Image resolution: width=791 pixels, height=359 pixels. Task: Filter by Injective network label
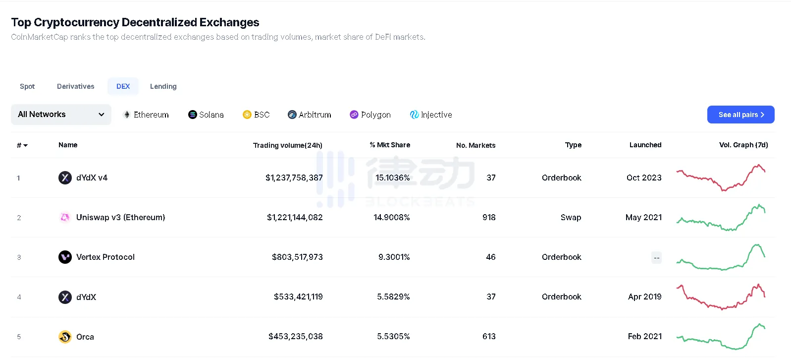[x=436, y=115]
